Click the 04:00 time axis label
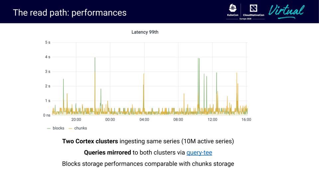Image resolution: width=319 pixels, height=179 pixels. click(x=144, y=120)
